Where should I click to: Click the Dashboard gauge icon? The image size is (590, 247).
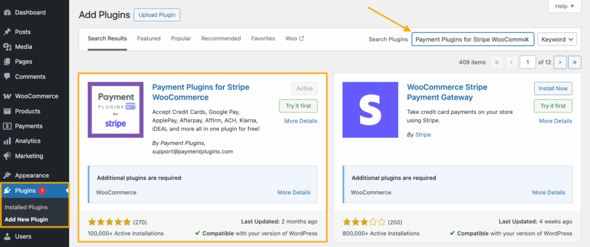[x=7, y=13]
